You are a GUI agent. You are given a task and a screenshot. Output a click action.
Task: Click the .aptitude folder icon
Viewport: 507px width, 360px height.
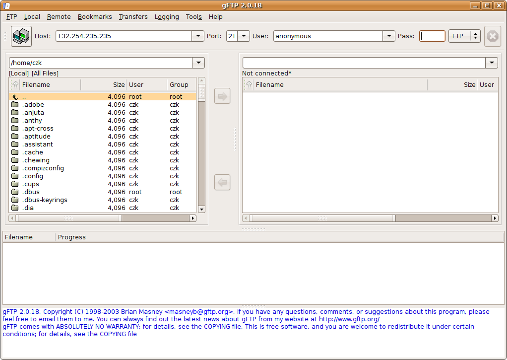(15, 136)
